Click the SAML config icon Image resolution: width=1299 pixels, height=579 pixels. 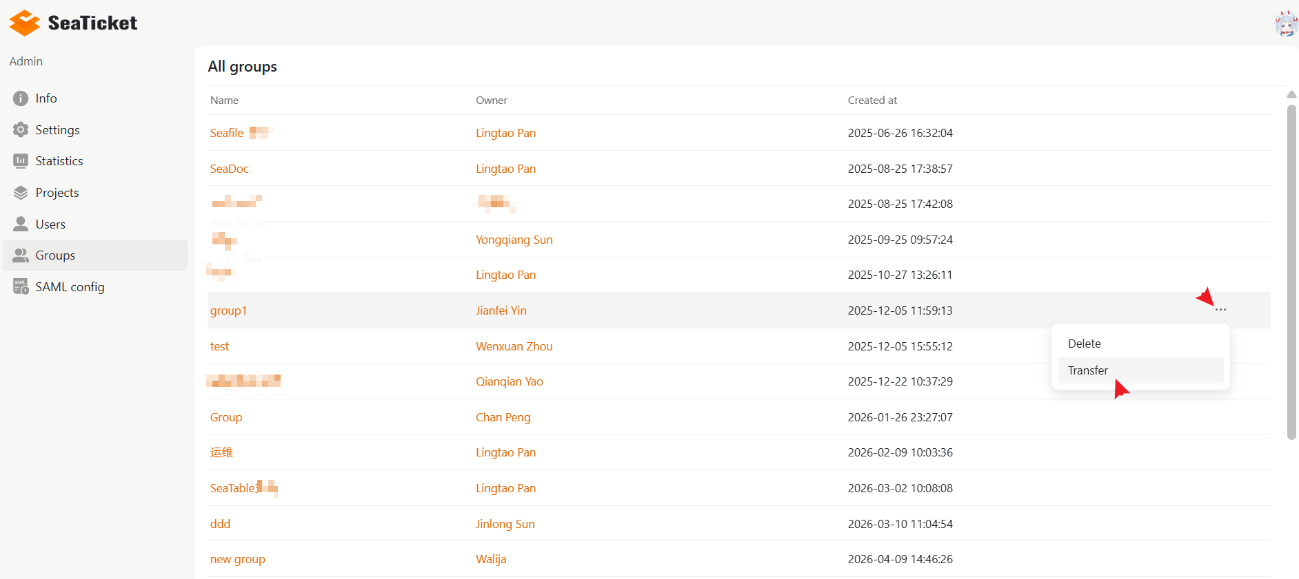pyautogui.click(x=21, y=286)
